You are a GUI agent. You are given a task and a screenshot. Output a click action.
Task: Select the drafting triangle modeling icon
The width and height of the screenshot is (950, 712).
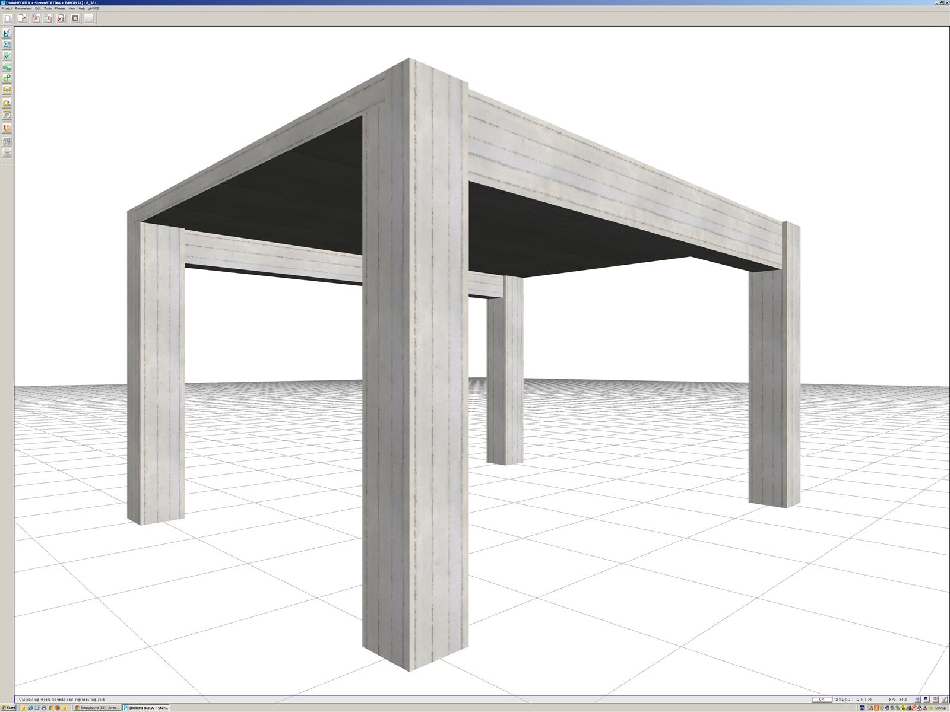[7, 33]
